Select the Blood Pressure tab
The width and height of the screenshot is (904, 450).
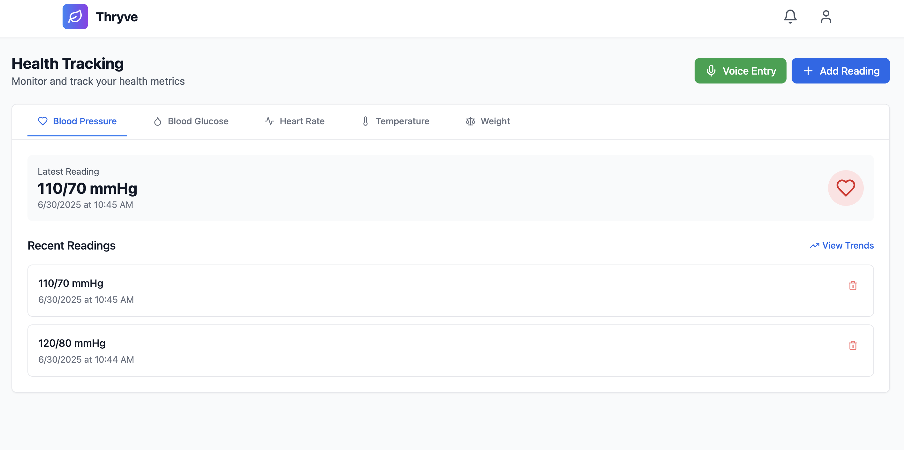[x=77, y=121]
